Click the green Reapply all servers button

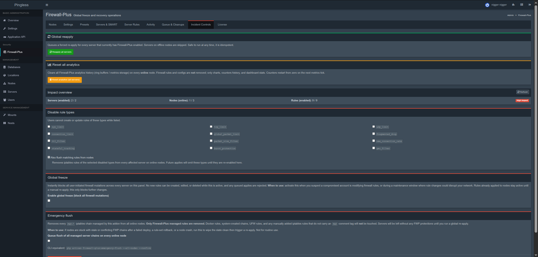tap(61, 52)
